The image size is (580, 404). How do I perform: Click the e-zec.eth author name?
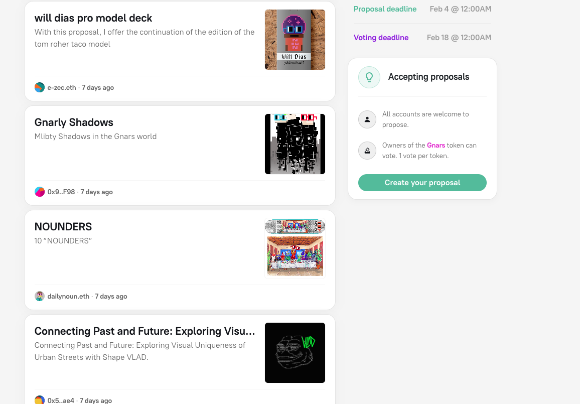click(62, 87)
